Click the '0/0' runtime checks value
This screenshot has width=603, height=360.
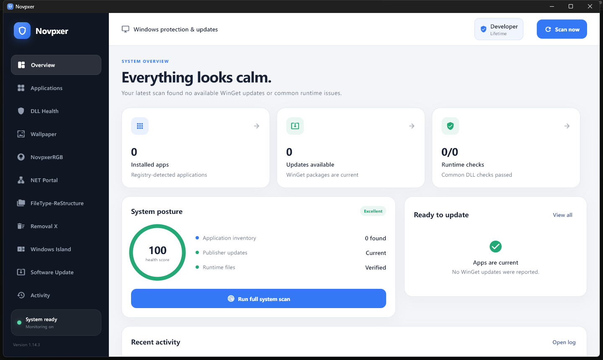(450, 152)
